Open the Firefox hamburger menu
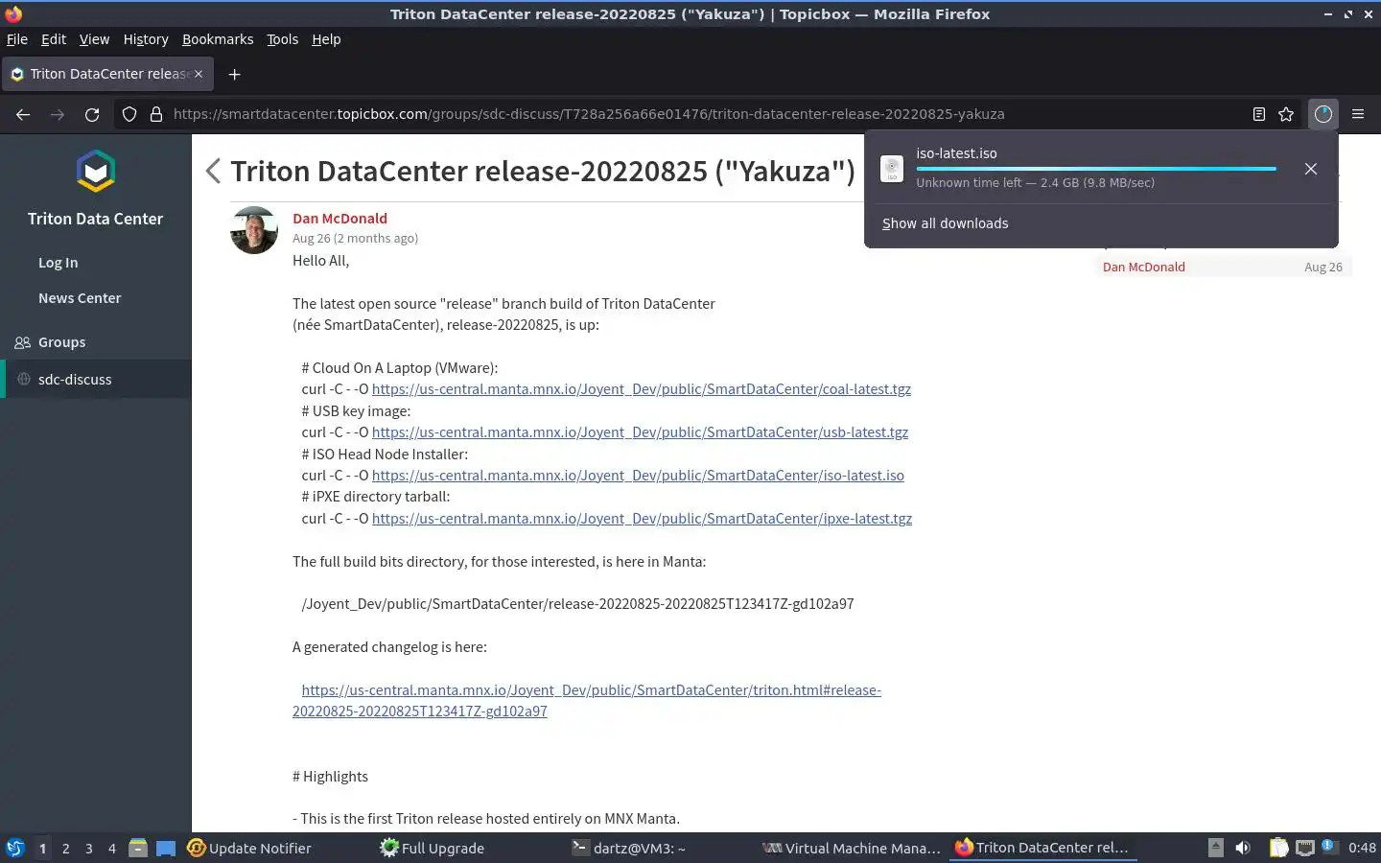This screenshot has width=1381, height=863. click(1358, 114)
